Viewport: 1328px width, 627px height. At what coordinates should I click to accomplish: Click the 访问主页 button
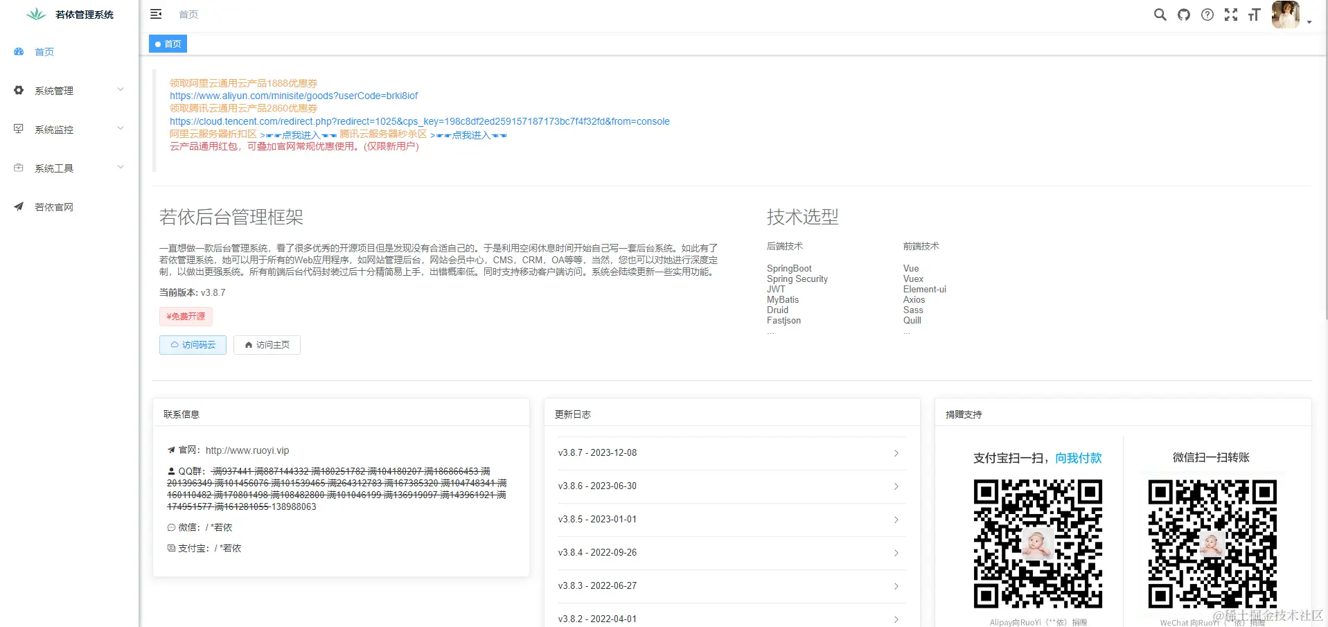point(267,344)
